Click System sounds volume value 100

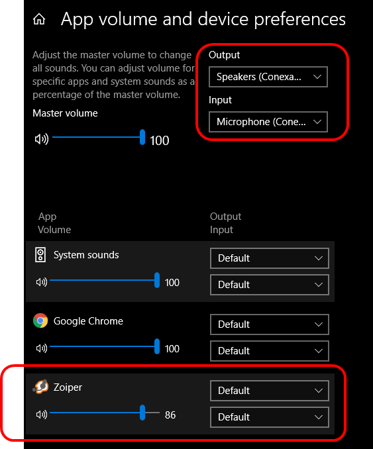click(x=172, y=283)
